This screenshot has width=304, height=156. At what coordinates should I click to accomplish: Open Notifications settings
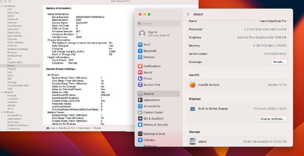coord(152,66)
